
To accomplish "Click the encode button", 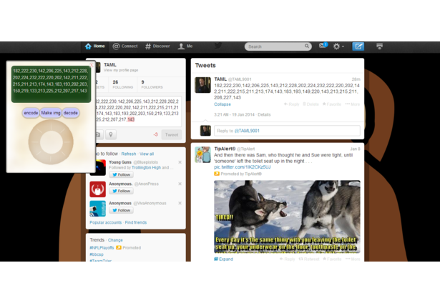I will (x=31, y=113).
